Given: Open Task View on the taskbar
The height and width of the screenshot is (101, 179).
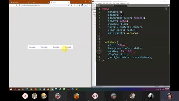Looking at the screenshot, I should (x=23, y=89).
